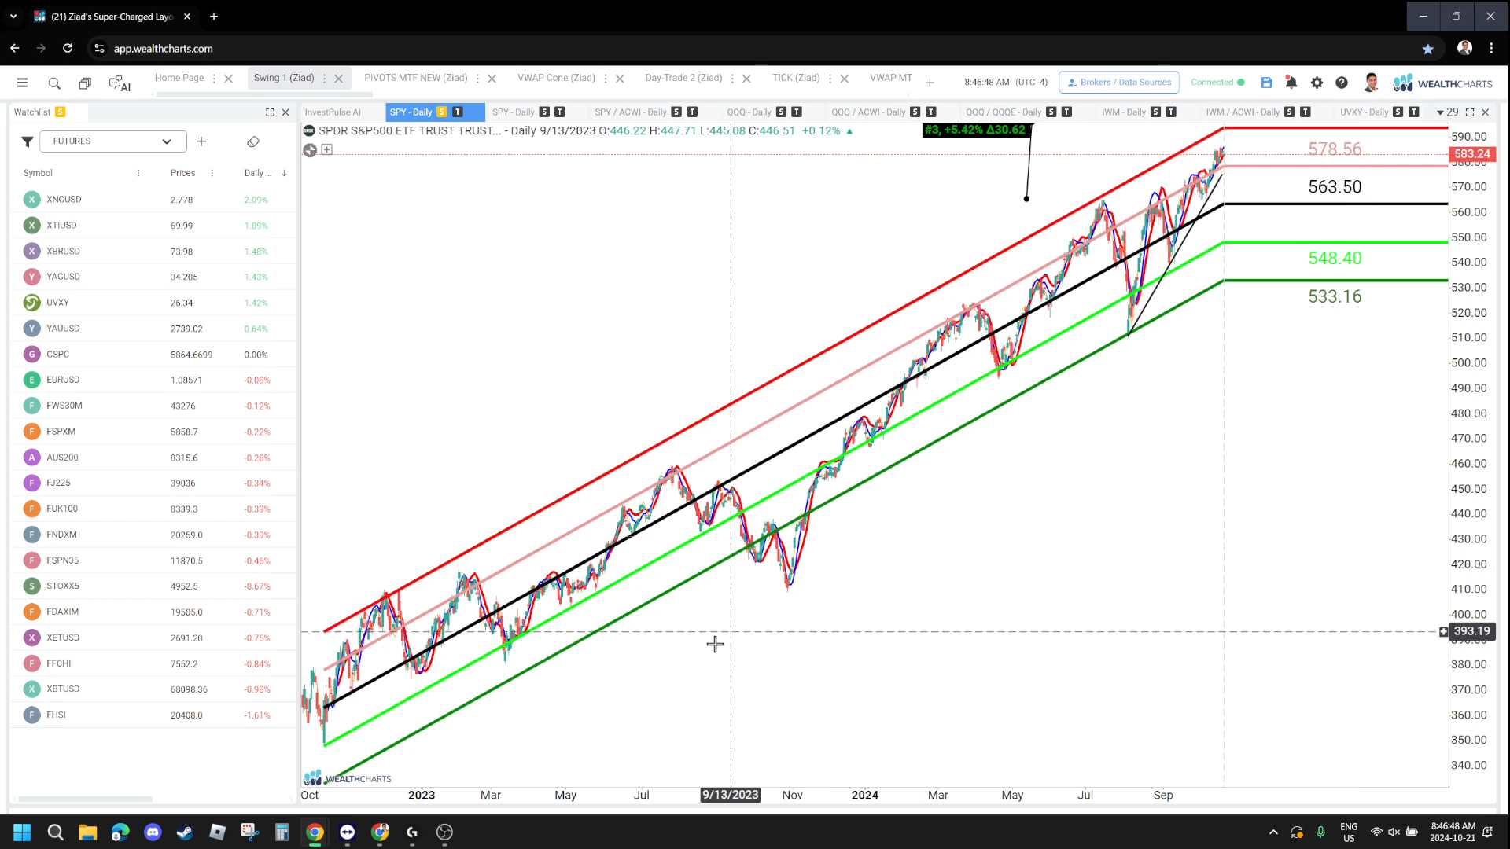Switch to PIVOTS MTF NEW (Ziad) layout

point(416,78)
